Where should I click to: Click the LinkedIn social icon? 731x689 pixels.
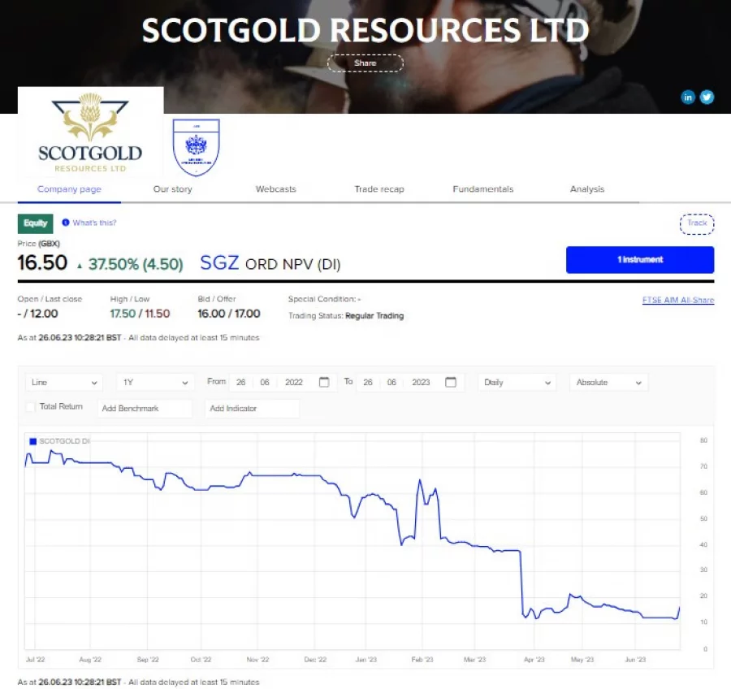(x=688, y=97)
